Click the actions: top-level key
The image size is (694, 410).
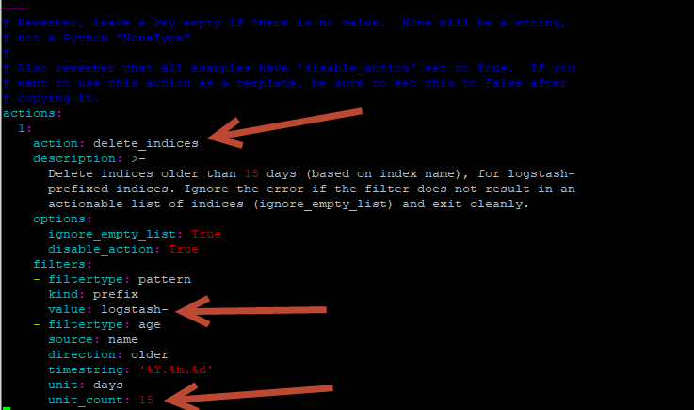32,113
